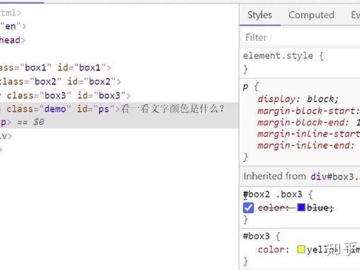Click the color property name in #box3 rule
This screenshot has height=270, width=360.
(271, 250)
